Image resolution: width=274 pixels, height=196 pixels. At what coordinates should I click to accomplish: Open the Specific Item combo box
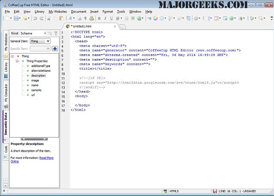coord(40,49)
